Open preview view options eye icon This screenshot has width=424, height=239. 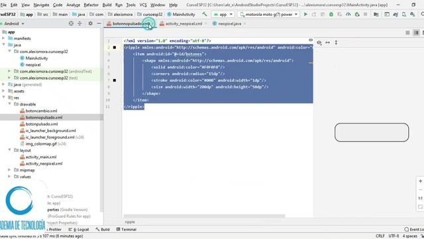pos(319,42)
